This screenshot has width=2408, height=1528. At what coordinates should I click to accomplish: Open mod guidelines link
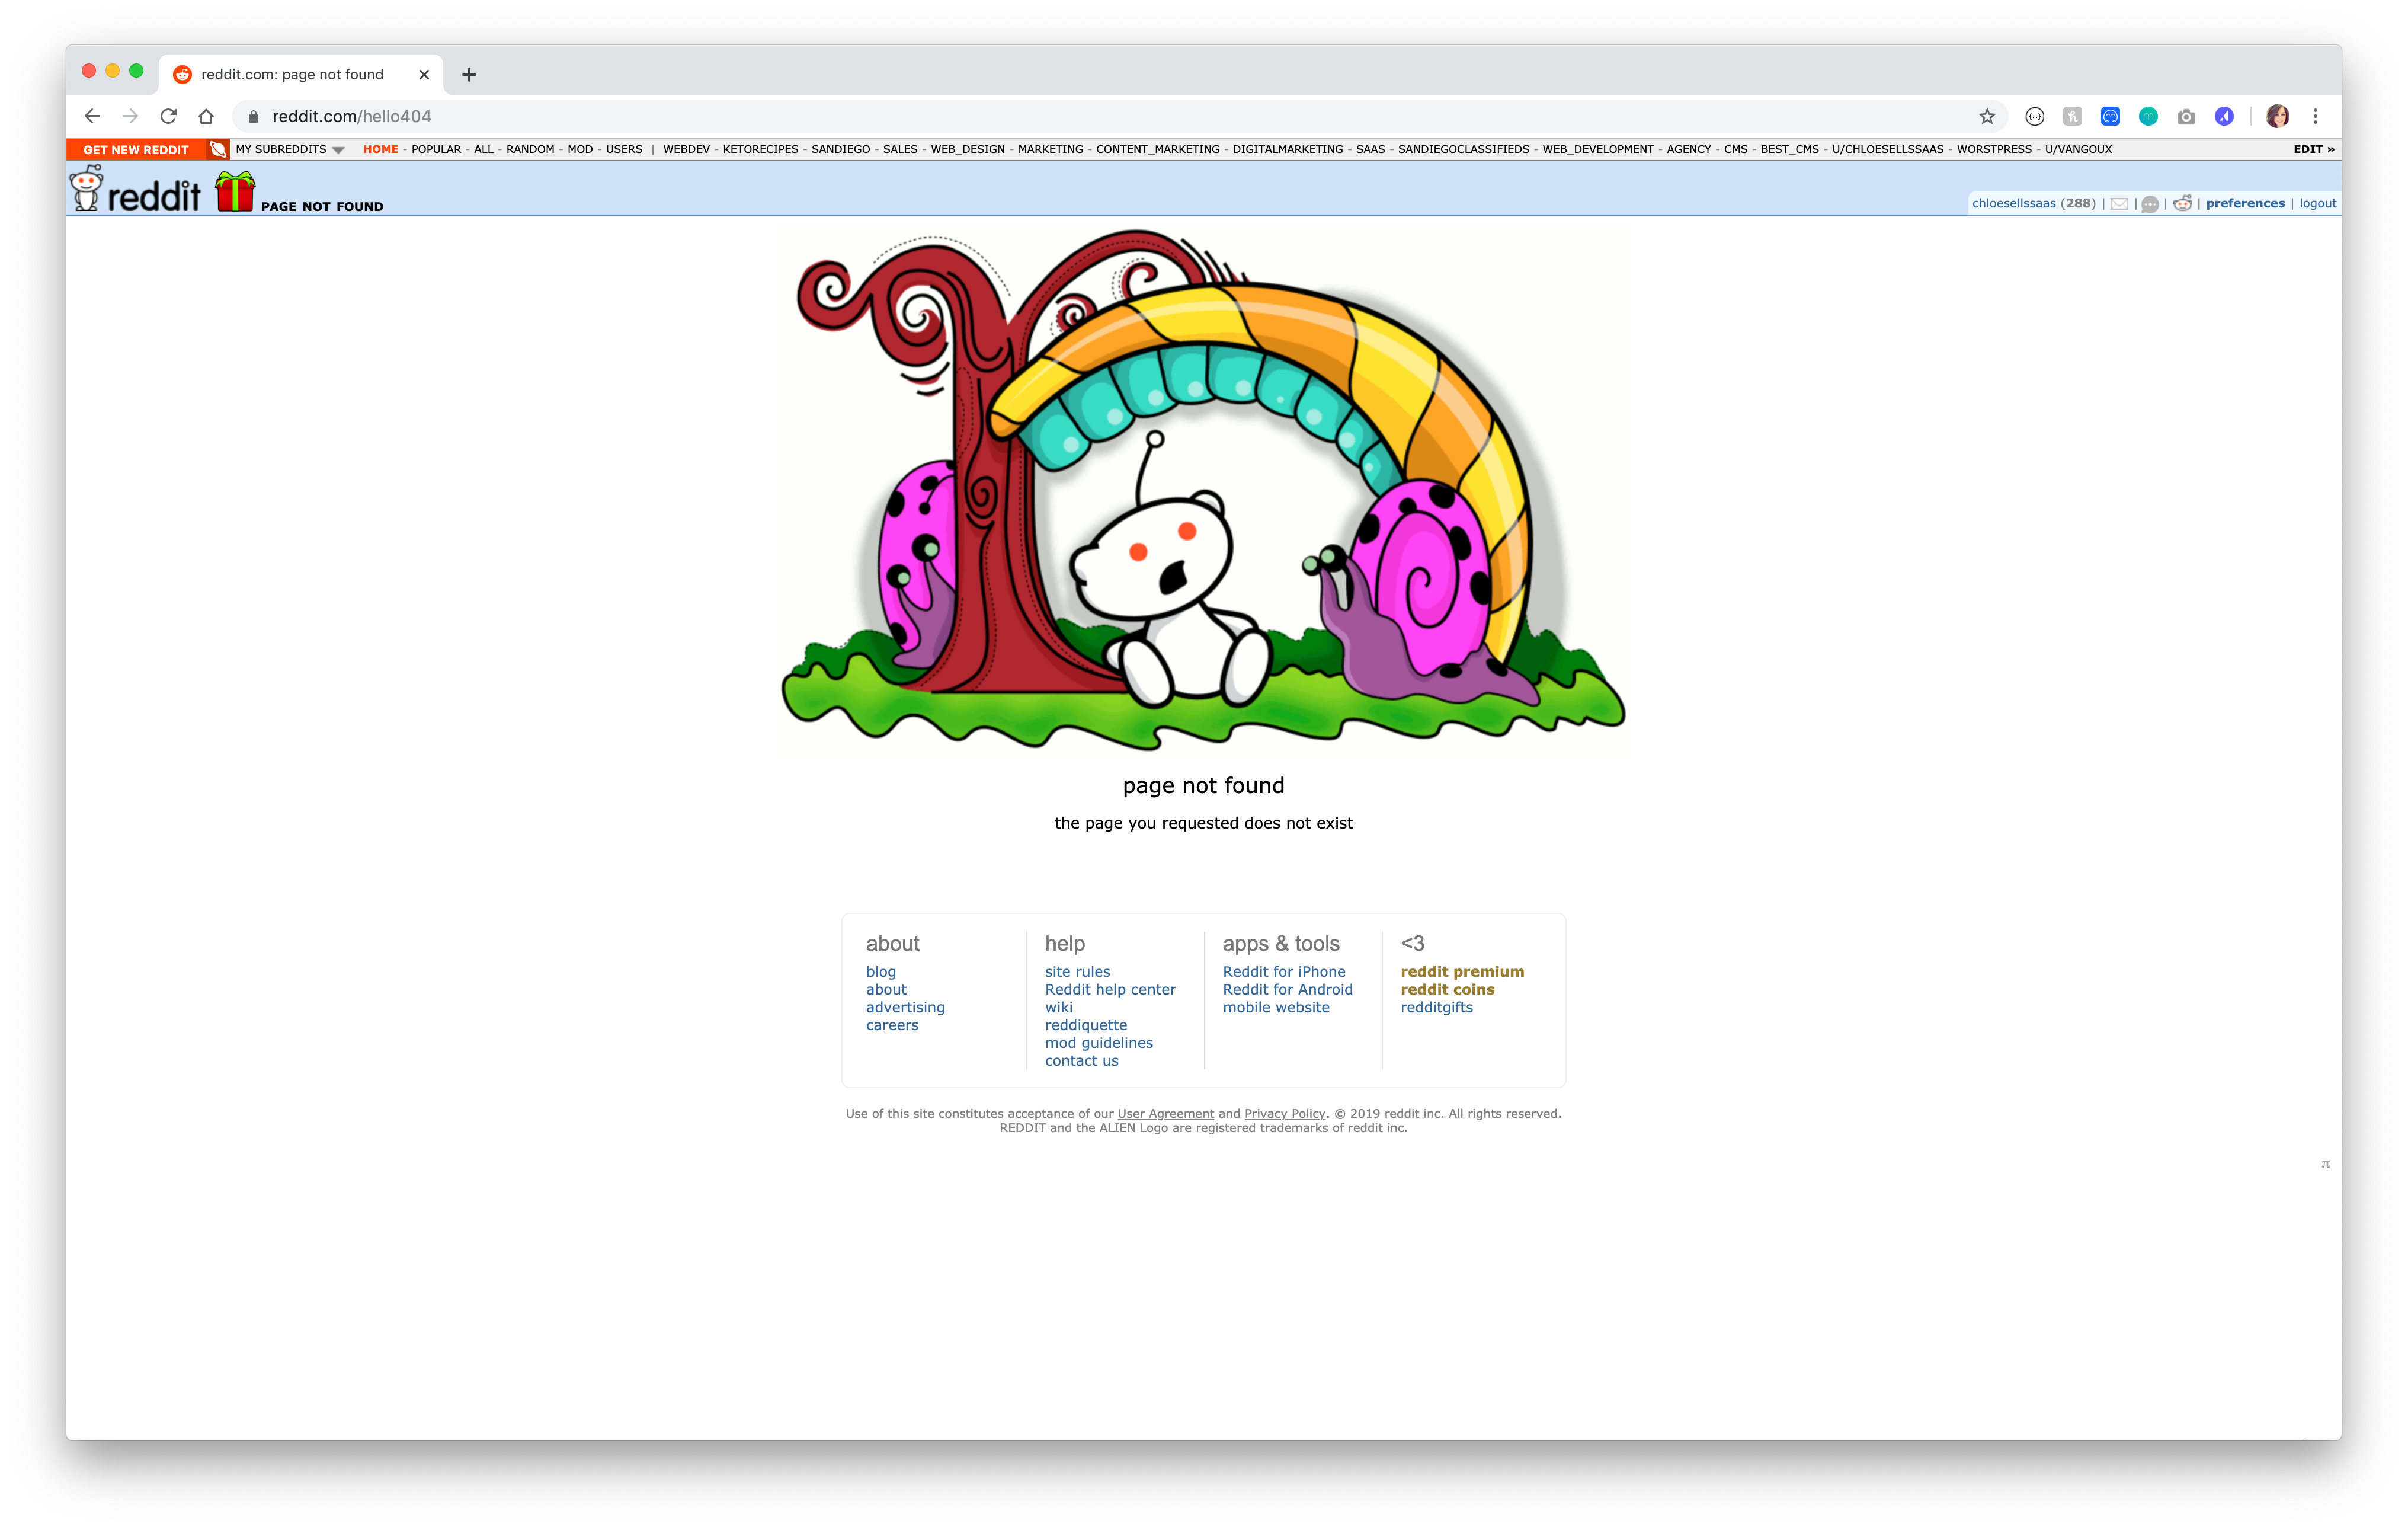point(1098,1043)
